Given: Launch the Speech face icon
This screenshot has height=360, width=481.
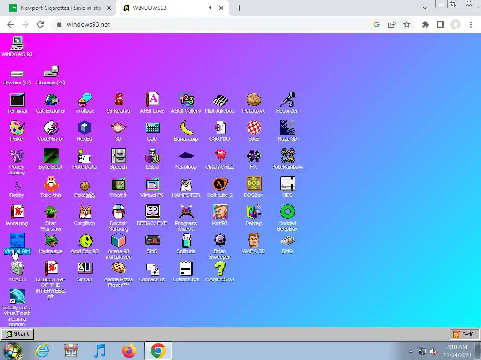Looking at the screenshot, I should click(118, 159).
